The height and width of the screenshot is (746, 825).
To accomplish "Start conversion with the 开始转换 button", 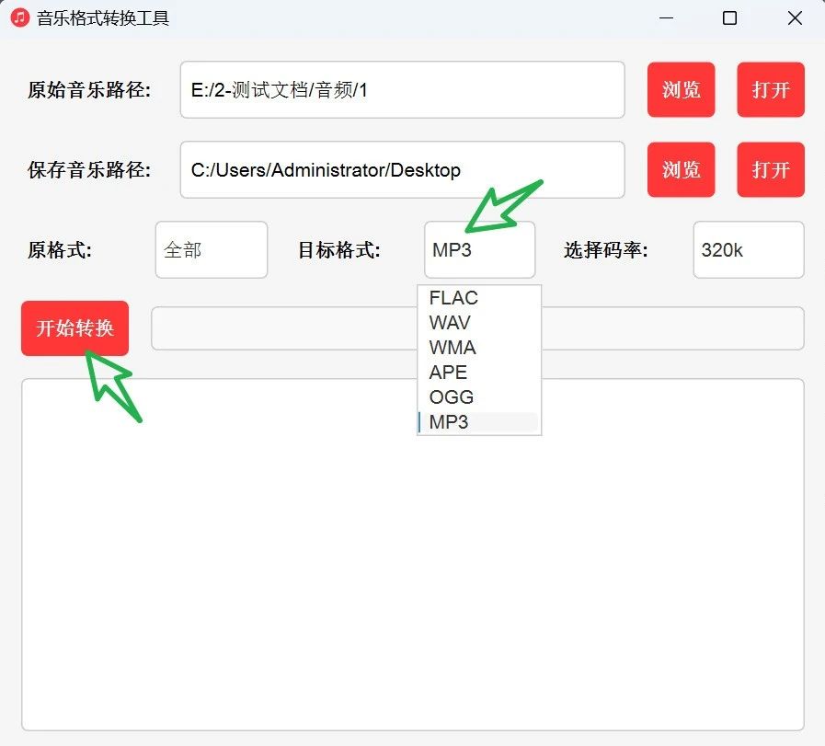I will [x=74, y=328].
